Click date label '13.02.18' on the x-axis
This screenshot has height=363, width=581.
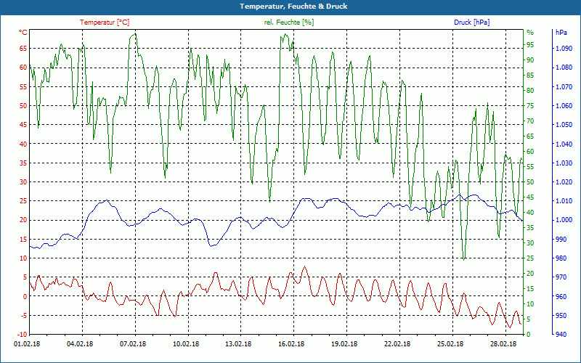pyautogui.click(x=238, y=344)
